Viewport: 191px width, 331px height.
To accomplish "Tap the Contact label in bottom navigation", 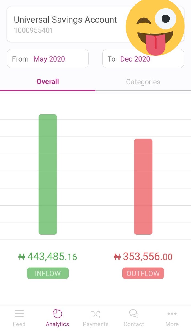I will point(134,324).
